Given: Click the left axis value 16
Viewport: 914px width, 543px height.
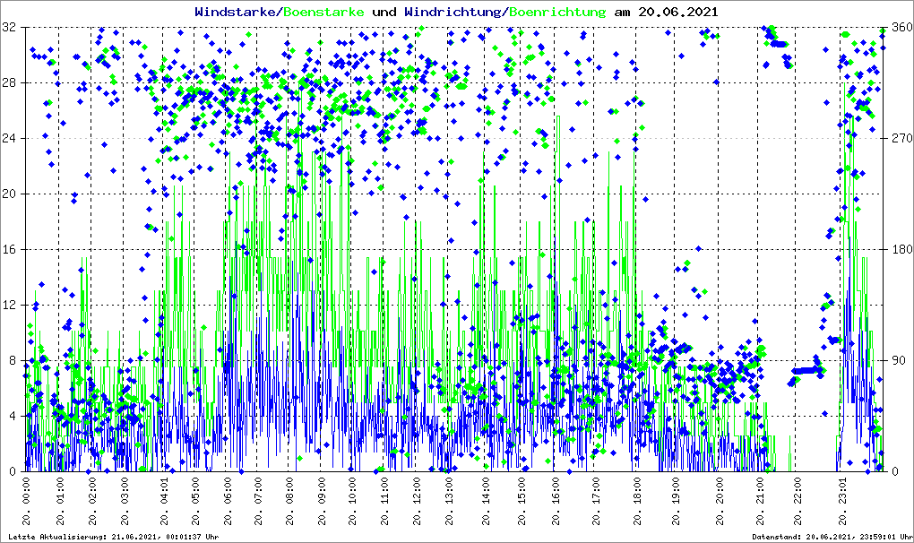Looking at the screenshot, I should click(x=11, y=250).
